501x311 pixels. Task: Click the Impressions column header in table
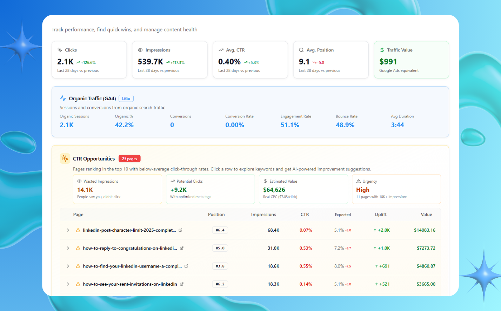click(x=263, y=215)
